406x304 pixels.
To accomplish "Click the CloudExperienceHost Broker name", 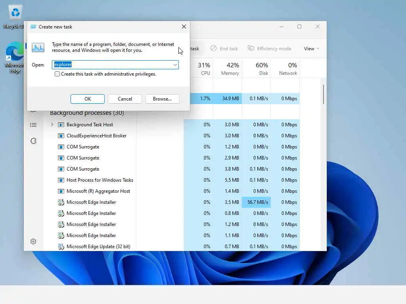I will click(97, 136).
